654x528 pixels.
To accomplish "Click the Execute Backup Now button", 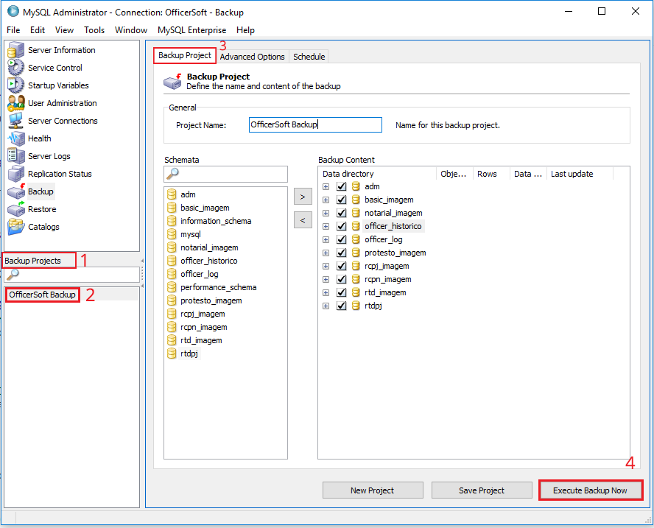I will click(590, 490).
